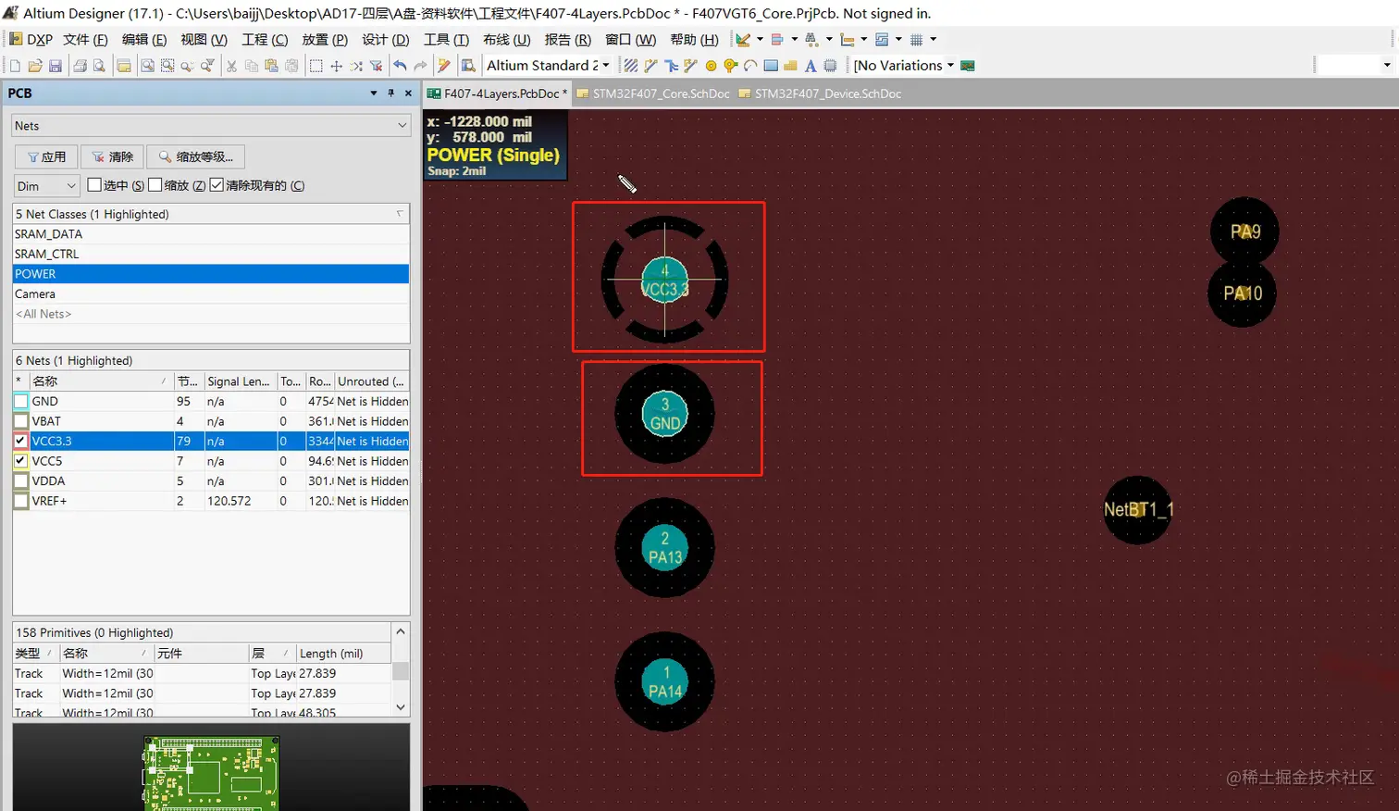The height and width of the screenshot is (811, 1399).
Task: Select the place string A tool
Action: pos(811,66)
